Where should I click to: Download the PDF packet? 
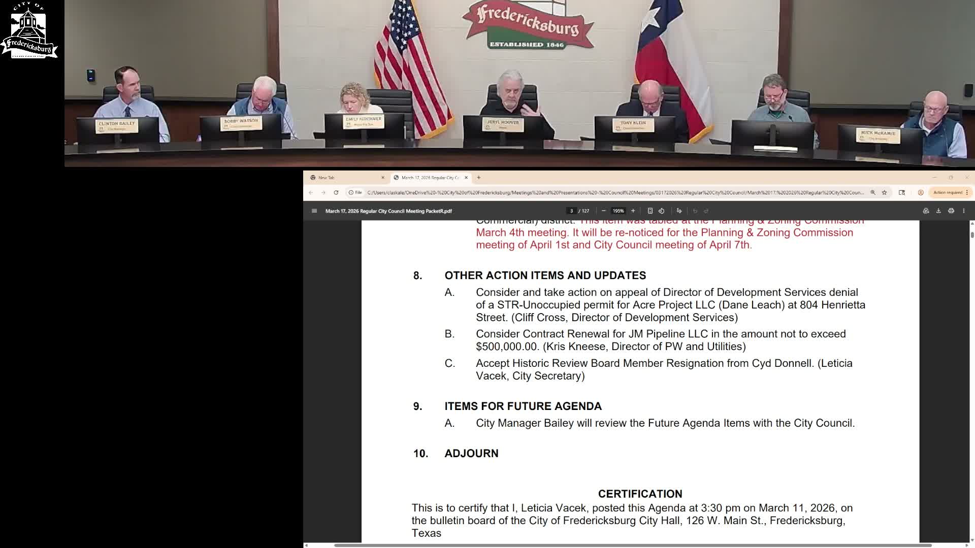tap(938, 211)
